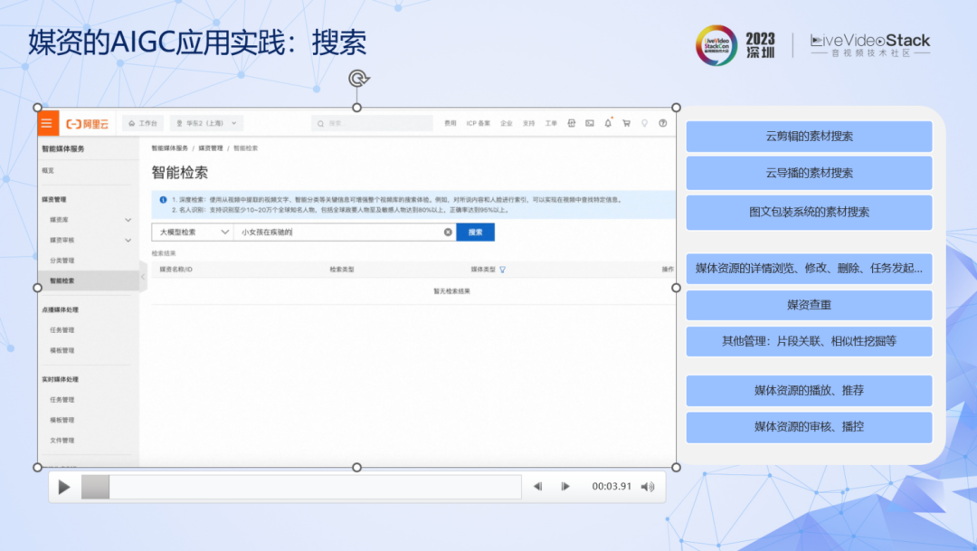Click the blue 搜索 button
Image resolution: width=977 pixels, height=551 pixels.
pyautogui.click(x=476, y=232)
